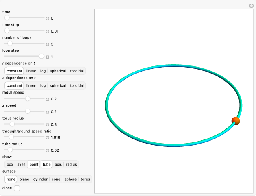This screenshot has height=196, width=256.
Task: Click plus icon beside torus radius
Action: 48,124
